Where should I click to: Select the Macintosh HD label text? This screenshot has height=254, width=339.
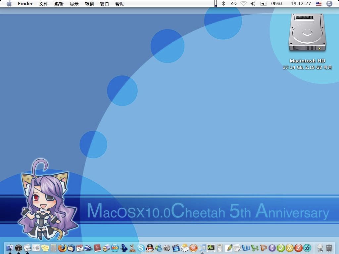307,61
